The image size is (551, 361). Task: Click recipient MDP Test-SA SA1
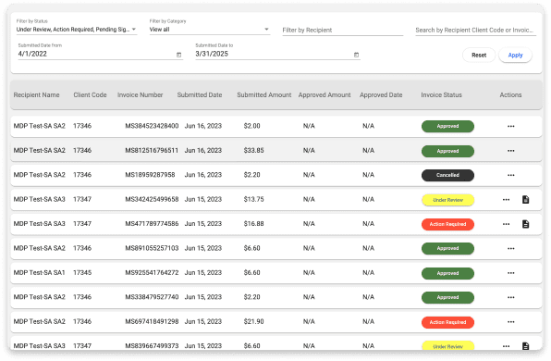39,273
